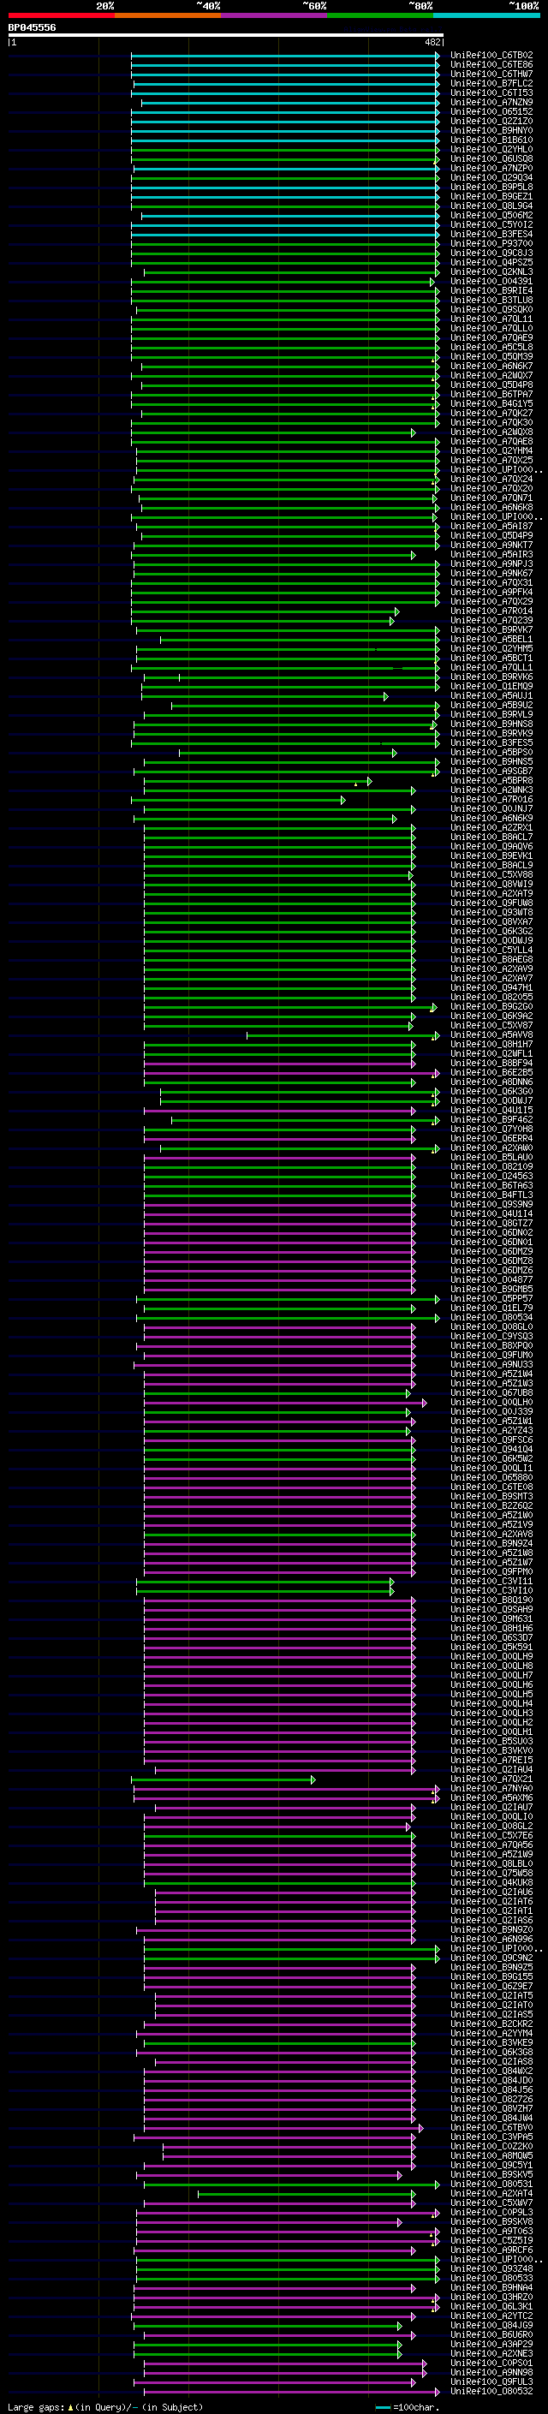Viewport: 548px width, 2414px height.
Task: Select hit label UniRef100_A7QL11
Action: (x=491, y=319)
